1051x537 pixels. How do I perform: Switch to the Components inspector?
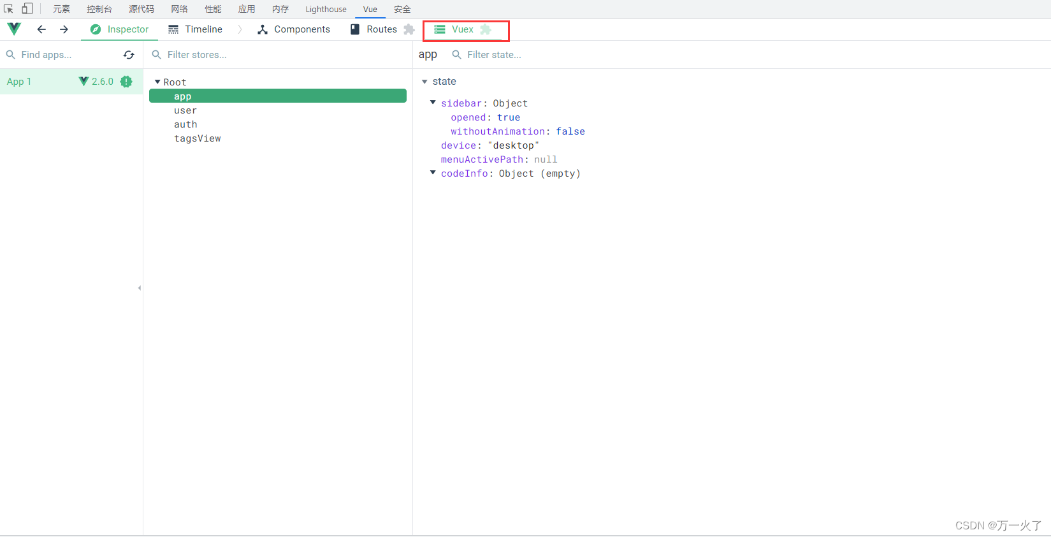(x=294, y=29)
